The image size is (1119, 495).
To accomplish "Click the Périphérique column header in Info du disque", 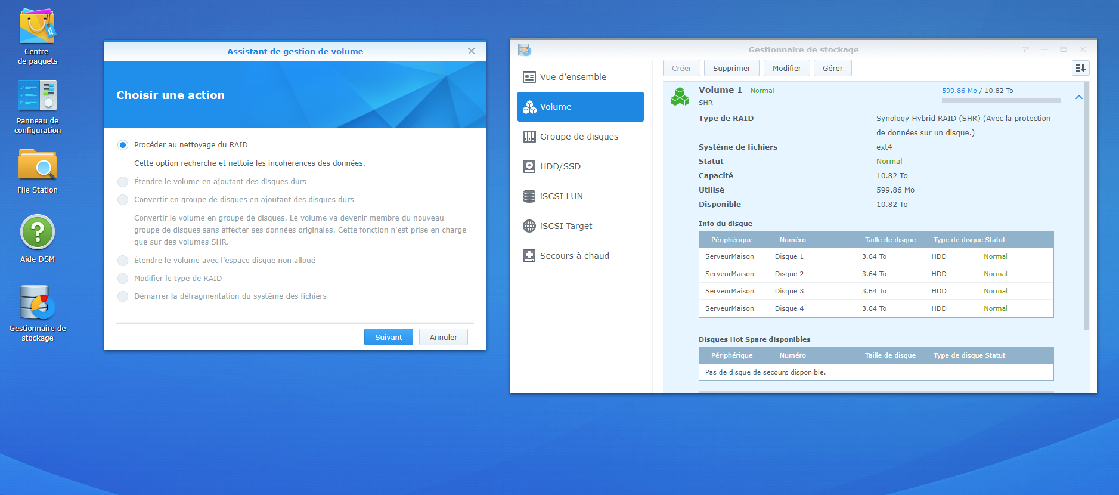I will [x=731, y=240].
